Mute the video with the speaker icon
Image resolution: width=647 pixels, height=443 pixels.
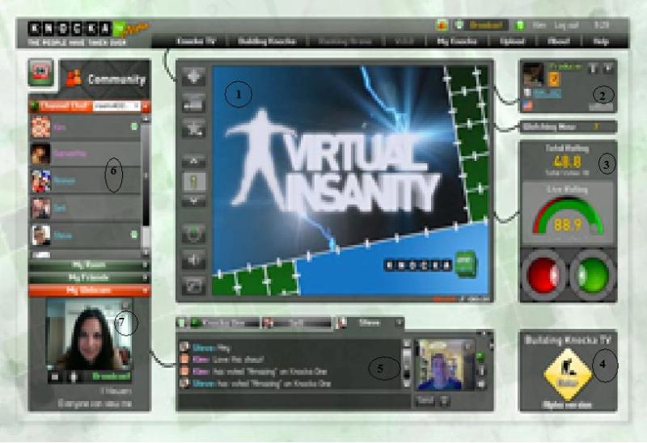click(194, 259)
